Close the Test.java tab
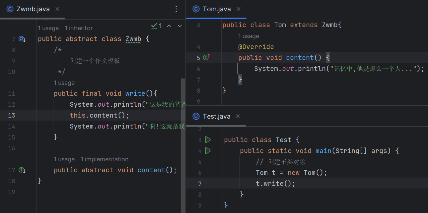This screenshot has width=428, height=213. pyautogui.click(x=238, y=116)
